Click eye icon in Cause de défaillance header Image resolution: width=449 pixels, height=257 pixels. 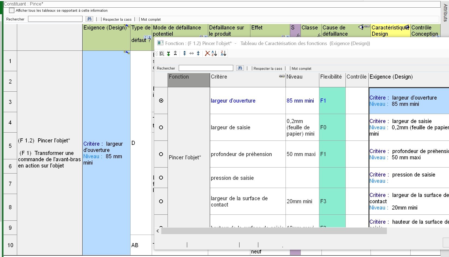(361, 27)
